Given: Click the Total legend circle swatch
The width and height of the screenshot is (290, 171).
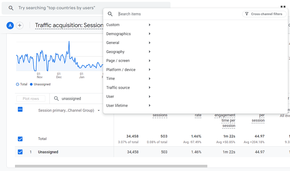Looking at the screenshot, I should (x=17, y=84).
